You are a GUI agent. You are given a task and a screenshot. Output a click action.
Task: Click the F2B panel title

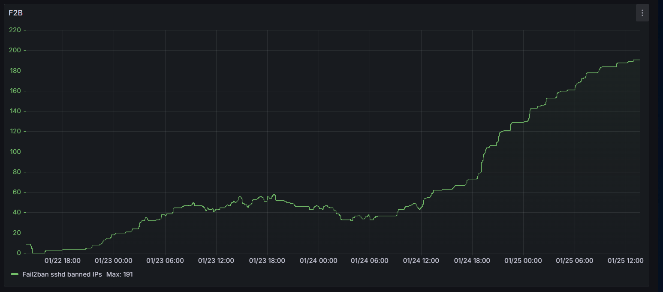click(15, 13)
